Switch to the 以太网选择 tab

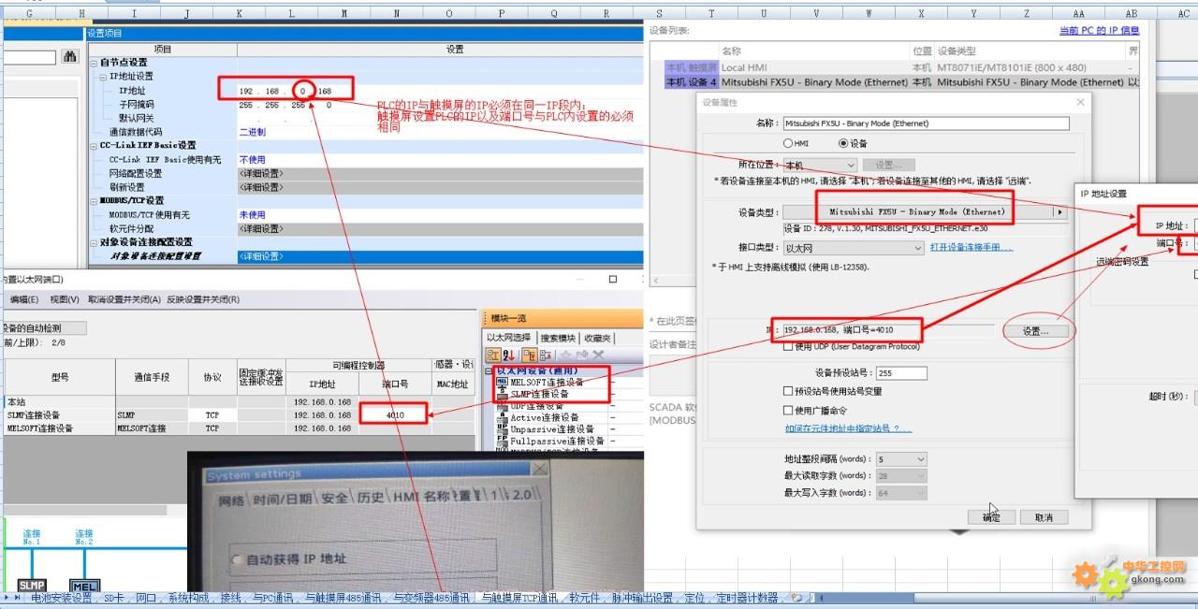tap(509, 338)
